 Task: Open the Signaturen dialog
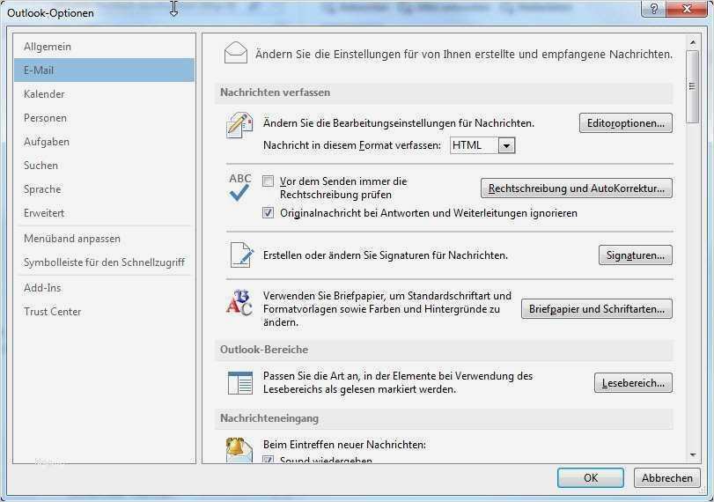pos(636,255)
